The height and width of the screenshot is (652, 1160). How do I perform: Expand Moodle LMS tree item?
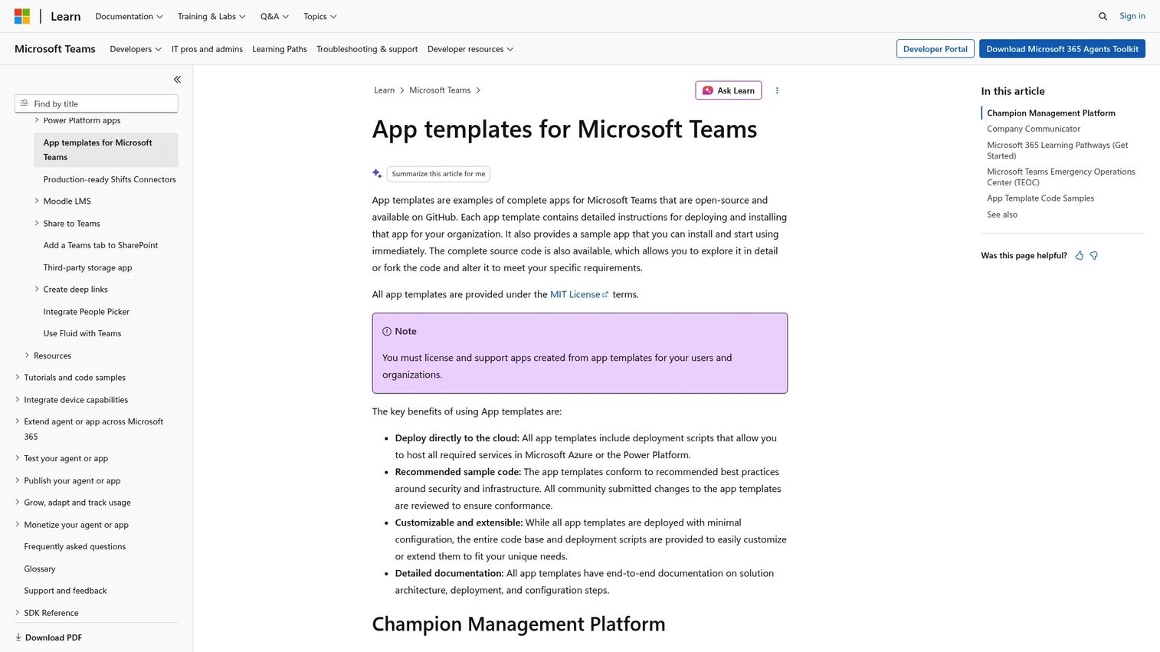click(x=37, y=201)
